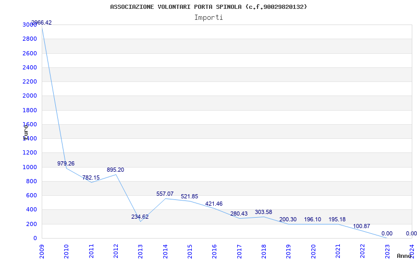Click y-axis tick 2000
417x261 pixels.
click(x=30, y=96)
